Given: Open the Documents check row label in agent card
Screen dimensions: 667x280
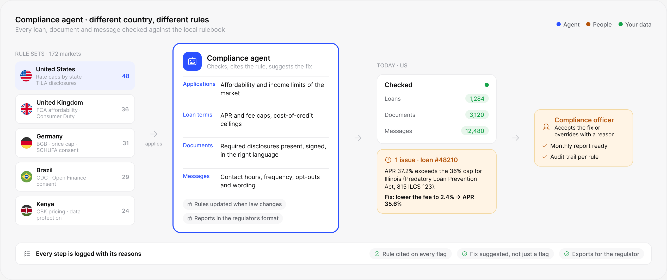Looking at the screenshot, I should click(198, 145).
